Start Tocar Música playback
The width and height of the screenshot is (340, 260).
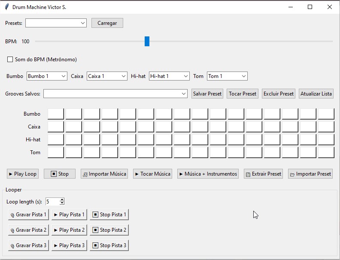pos(153,174)
